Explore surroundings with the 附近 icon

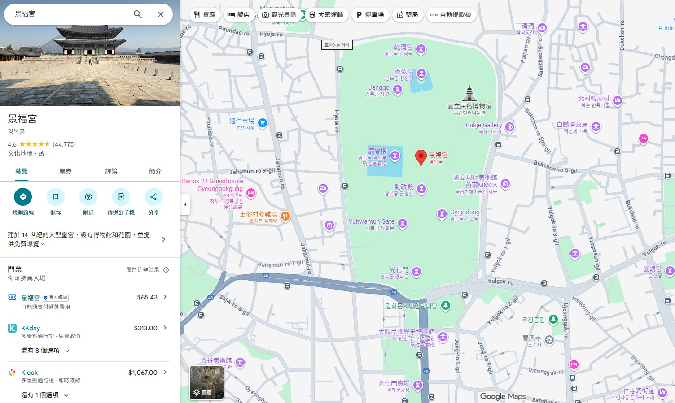[88, 197]
